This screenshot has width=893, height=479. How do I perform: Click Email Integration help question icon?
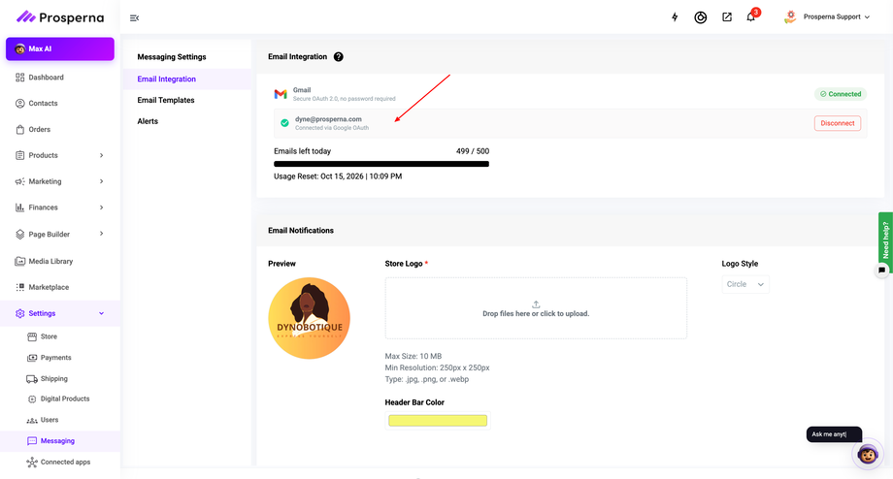339,57
